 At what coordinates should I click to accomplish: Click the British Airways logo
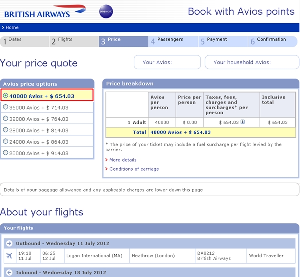pos(45,12)
